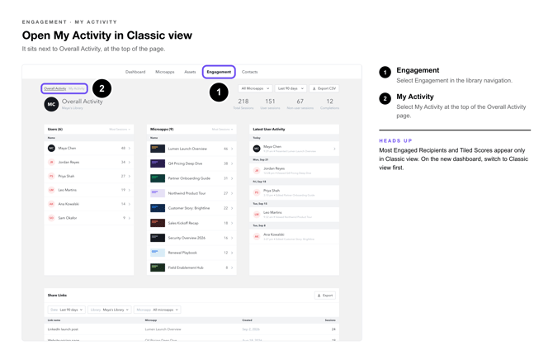The width and height of the screenshot is (553, 355).
Task: Open the LinkedIn launch post link row
Action: click(191, 329)
